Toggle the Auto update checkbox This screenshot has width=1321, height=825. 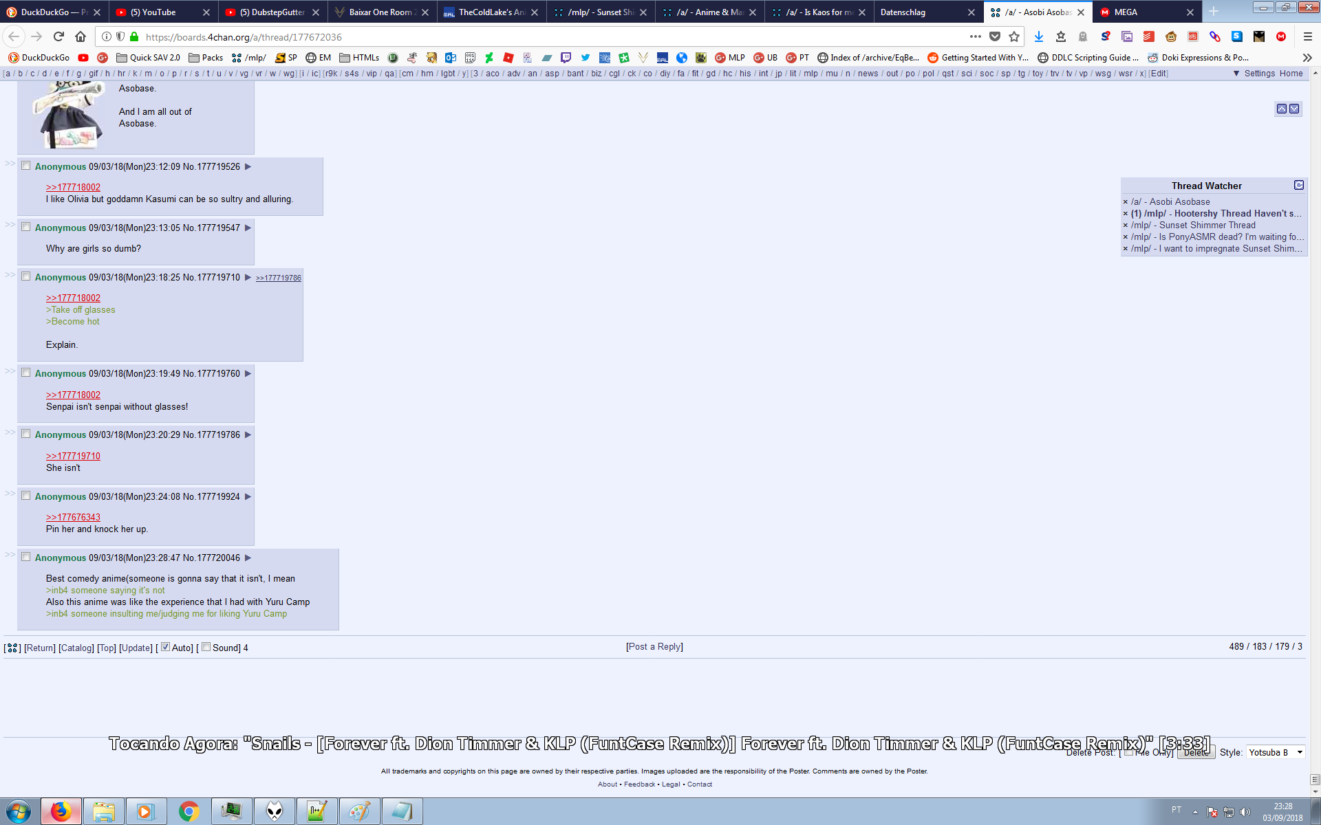(165, 647)
